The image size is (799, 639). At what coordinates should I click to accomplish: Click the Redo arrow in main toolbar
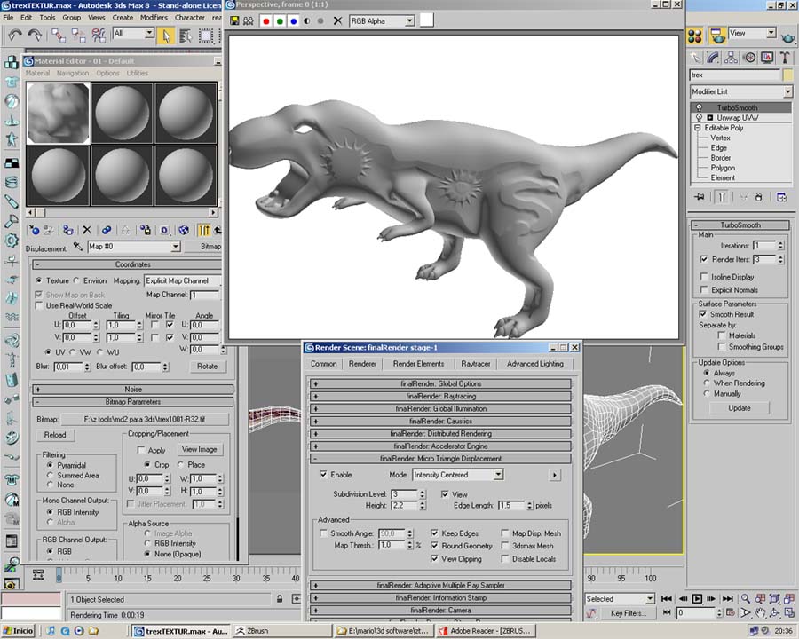(x=35, y=35)
